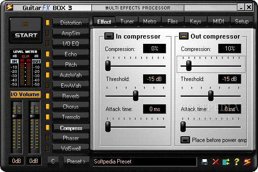Screen dimensions: 258x172
Task: Click the preset list arrows icon
Action: [226, 162]
